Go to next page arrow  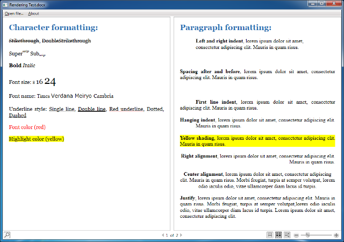pos(181,235)
